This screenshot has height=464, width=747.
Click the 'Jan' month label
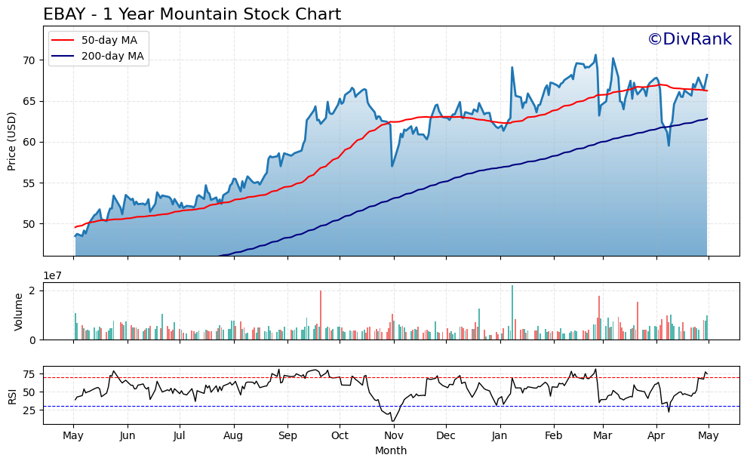500,435
